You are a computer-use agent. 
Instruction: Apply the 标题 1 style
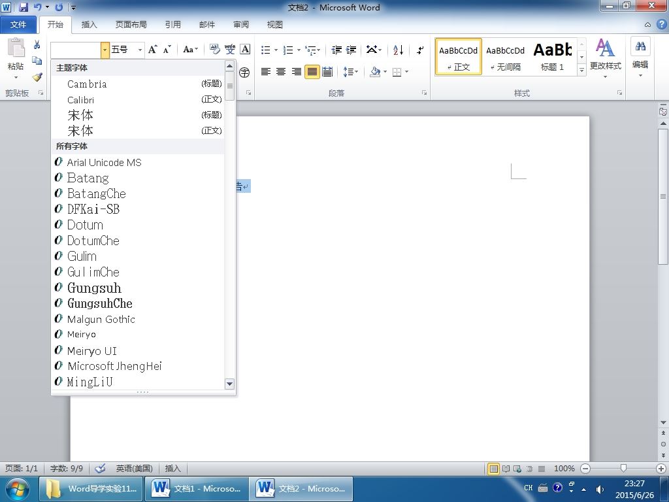(553, 57)
